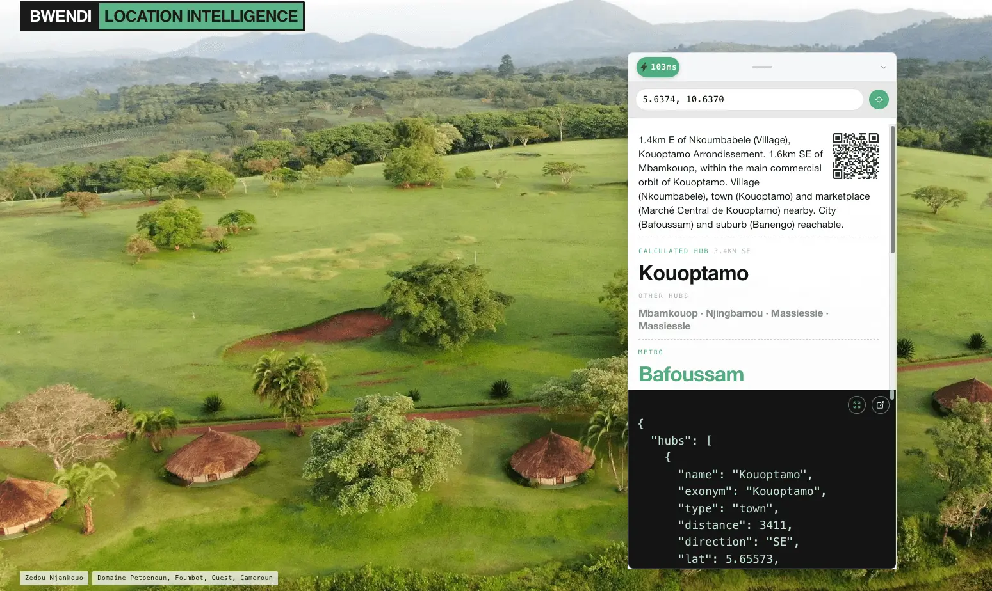Click the LOCATION INTELLIGENCE label

[201, 16]
